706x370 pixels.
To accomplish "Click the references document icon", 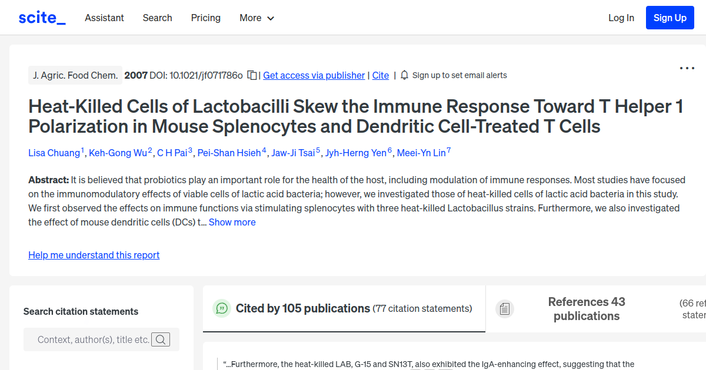I will point(505,308).
